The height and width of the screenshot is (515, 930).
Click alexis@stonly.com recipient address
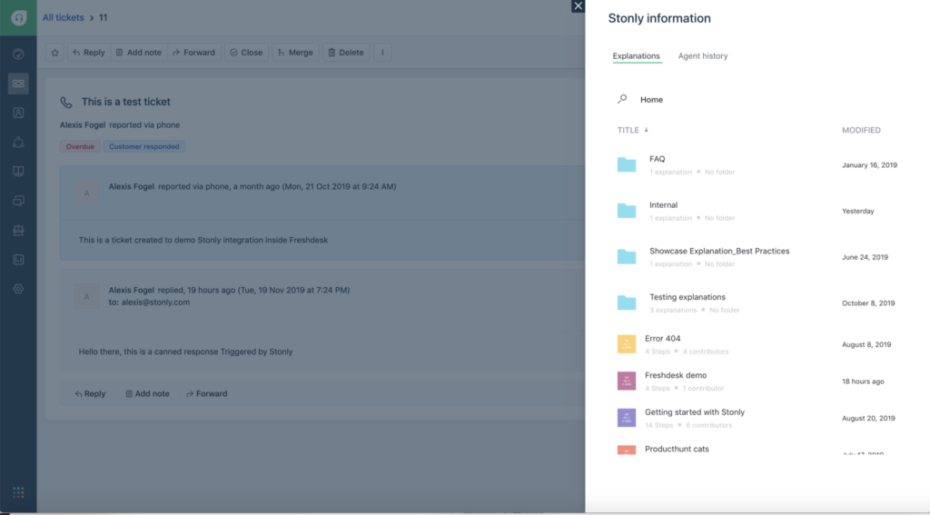click(x=155, y=302)
